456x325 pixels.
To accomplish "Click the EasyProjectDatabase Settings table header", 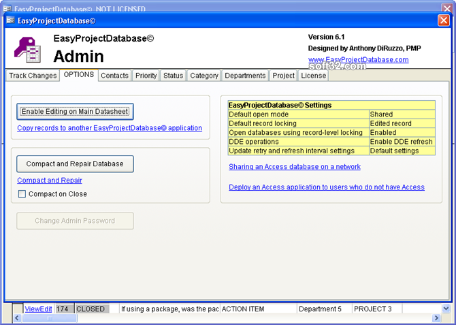I will [x=331, y=105].
